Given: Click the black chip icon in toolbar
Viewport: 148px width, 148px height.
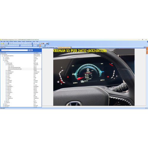Looking at the screenshot, I should [47, 44].
